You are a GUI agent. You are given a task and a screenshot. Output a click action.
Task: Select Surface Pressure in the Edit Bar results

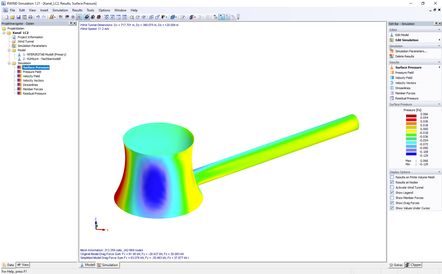[x=408, y=67]
